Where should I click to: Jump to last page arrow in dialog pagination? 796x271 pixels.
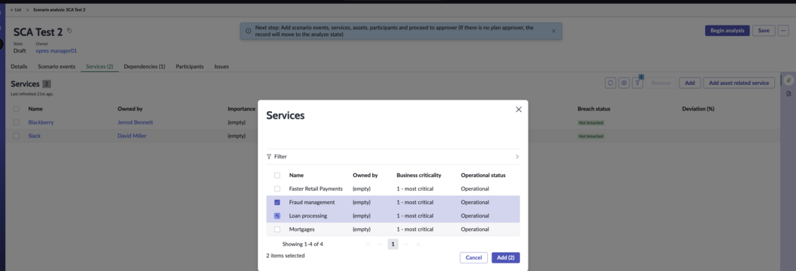pos(418,244)
